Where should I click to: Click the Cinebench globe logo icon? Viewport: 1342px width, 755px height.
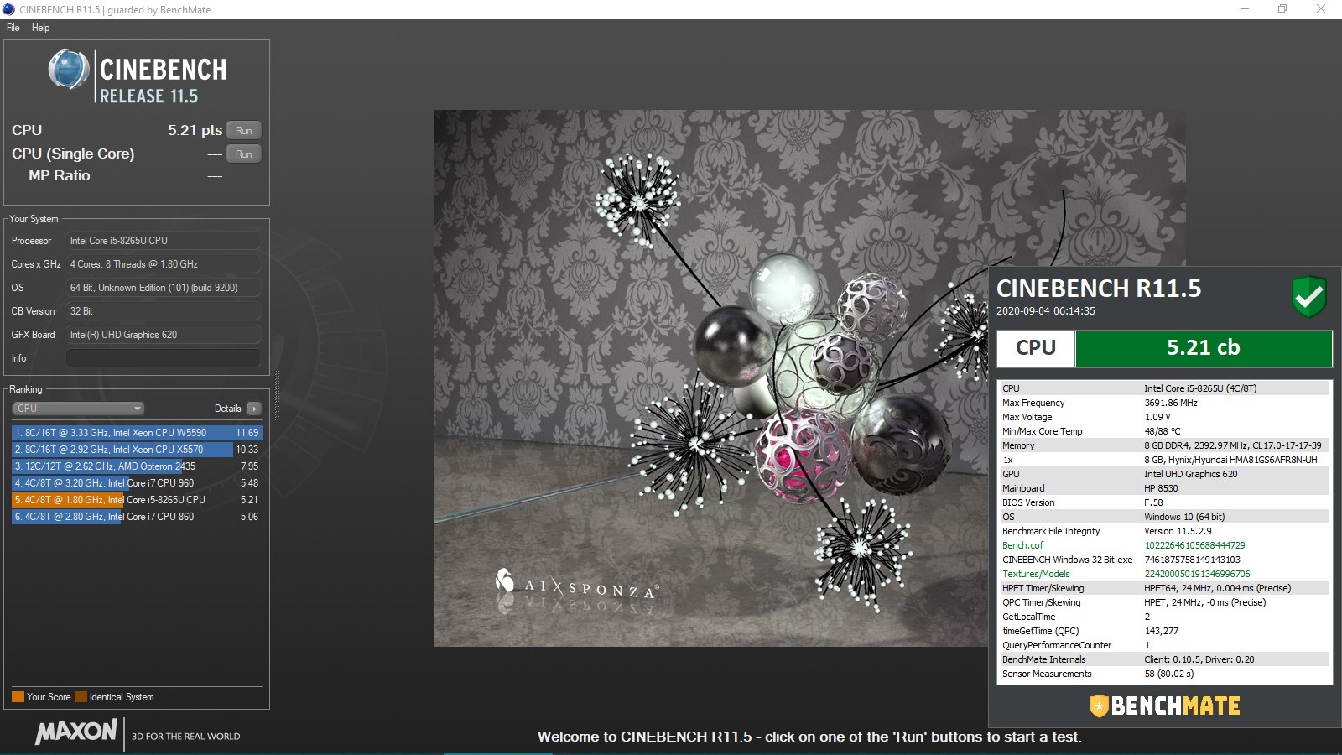[x=69, y=70]
